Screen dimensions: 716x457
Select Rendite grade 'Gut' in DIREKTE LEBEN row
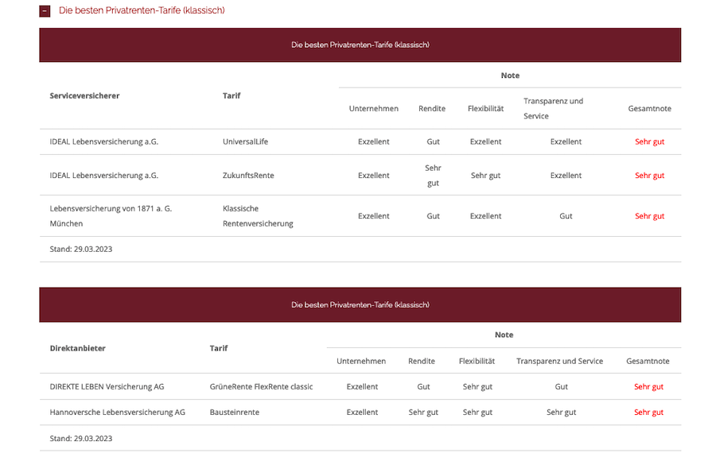click(423, 387)
